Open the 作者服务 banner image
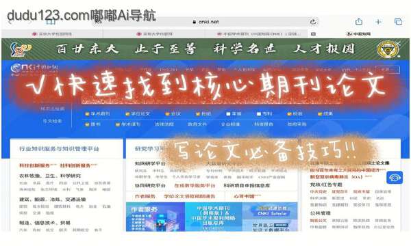The width and height of the screenshot is (411, 246). (155, 217)
